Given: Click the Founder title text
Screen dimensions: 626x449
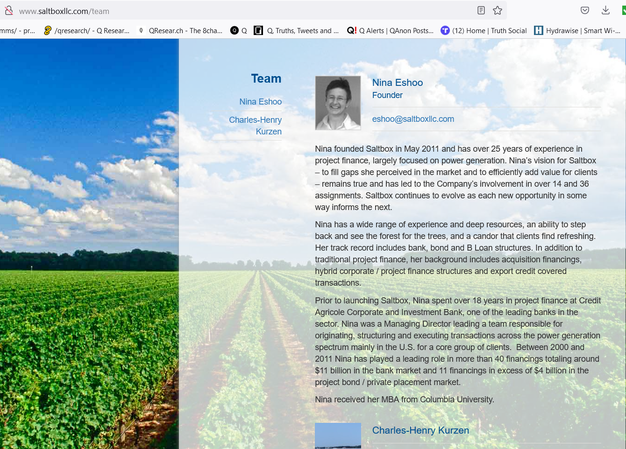Looking at the screenshot, I should coord(387,95).
